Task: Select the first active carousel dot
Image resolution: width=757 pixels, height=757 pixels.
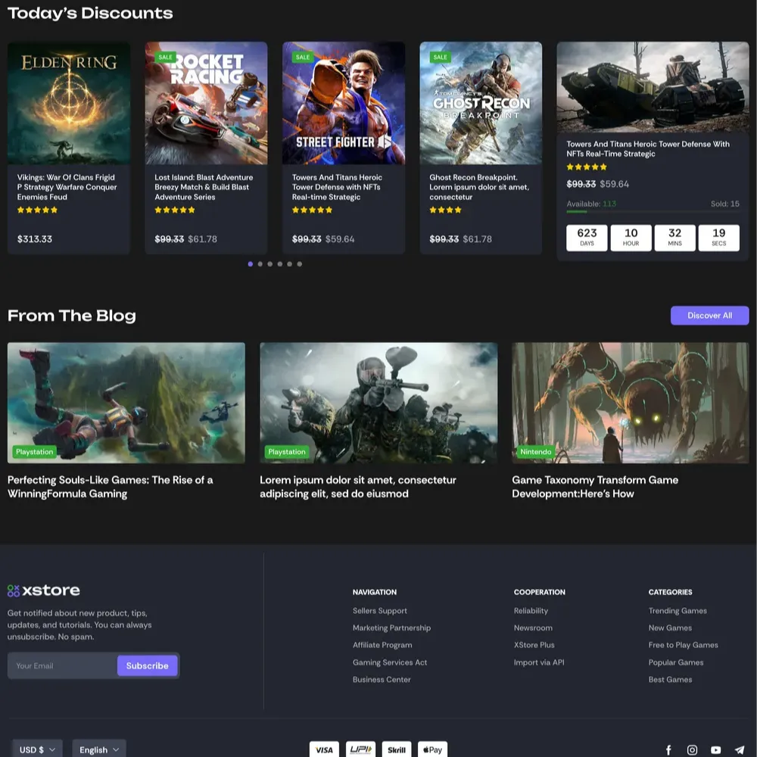Action: point(251,264)
